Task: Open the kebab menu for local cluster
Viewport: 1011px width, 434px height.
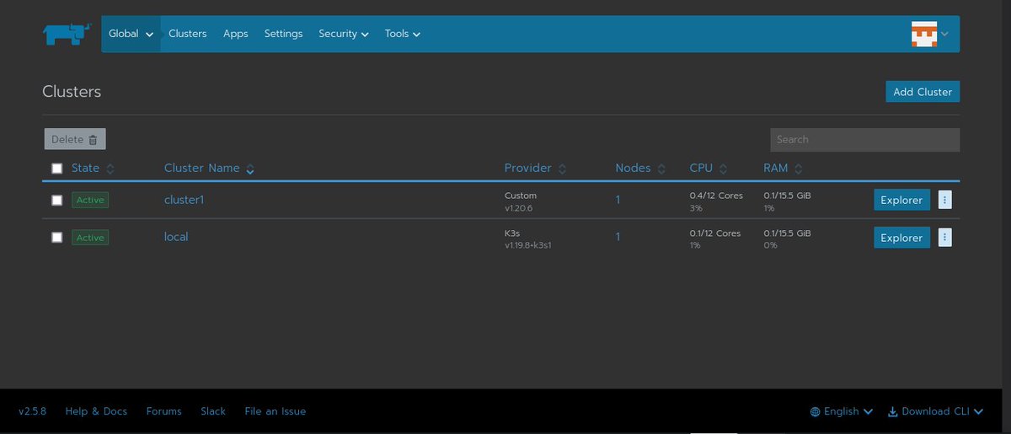Action: pyautogui.click(x=944, y=238)
